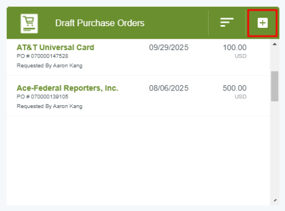Click Requested By Aaron Kang under AT&T
The height and width of the screenshot is (211, 285).
point(50,65)
